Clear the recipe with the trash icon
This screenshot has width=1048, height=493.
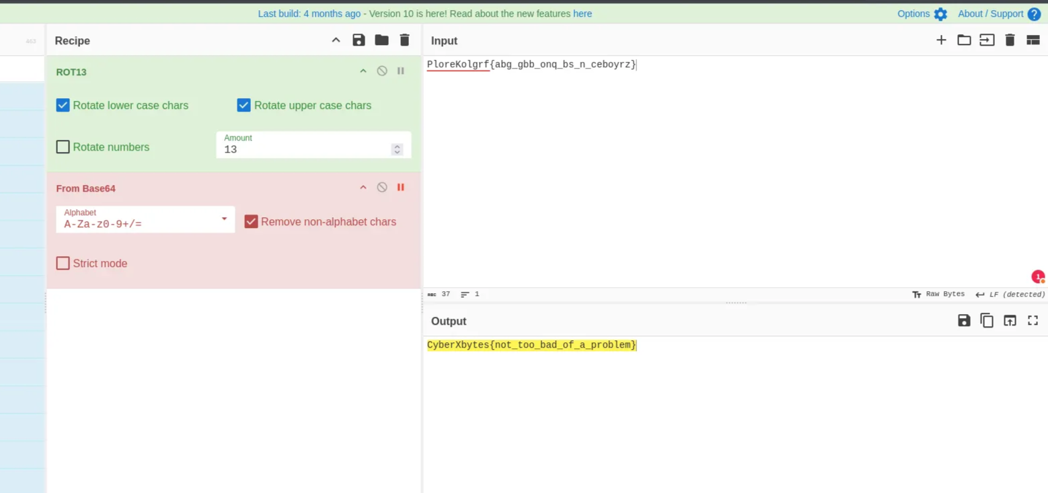coord(404,40)
